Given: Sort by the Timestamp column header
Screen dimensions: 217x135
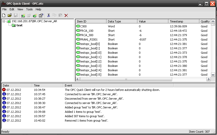Looking at the screenshot, I should pyautogui.click(x=184, y=21).
